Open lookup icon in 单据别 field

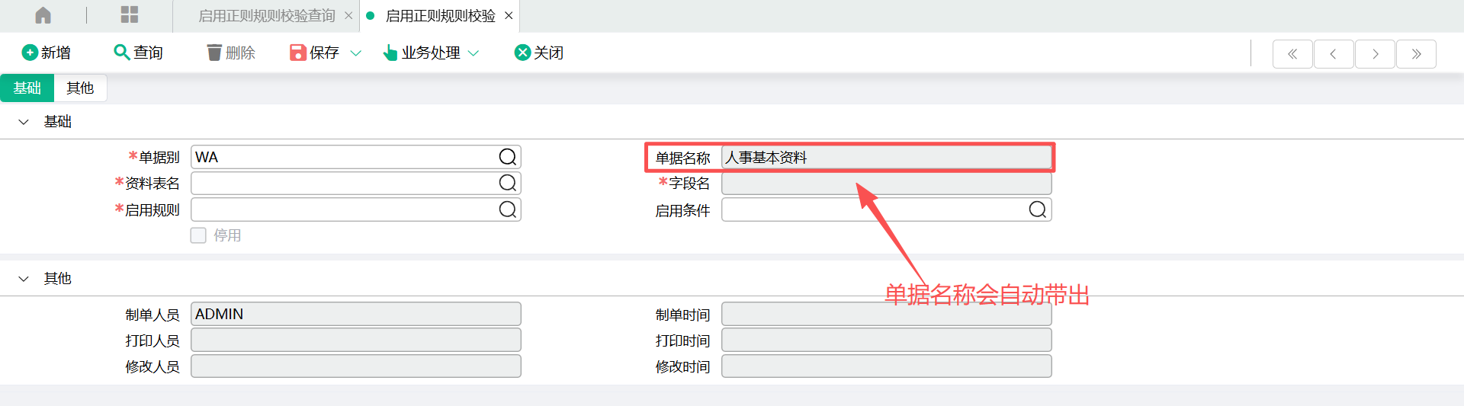coord(507,157)
